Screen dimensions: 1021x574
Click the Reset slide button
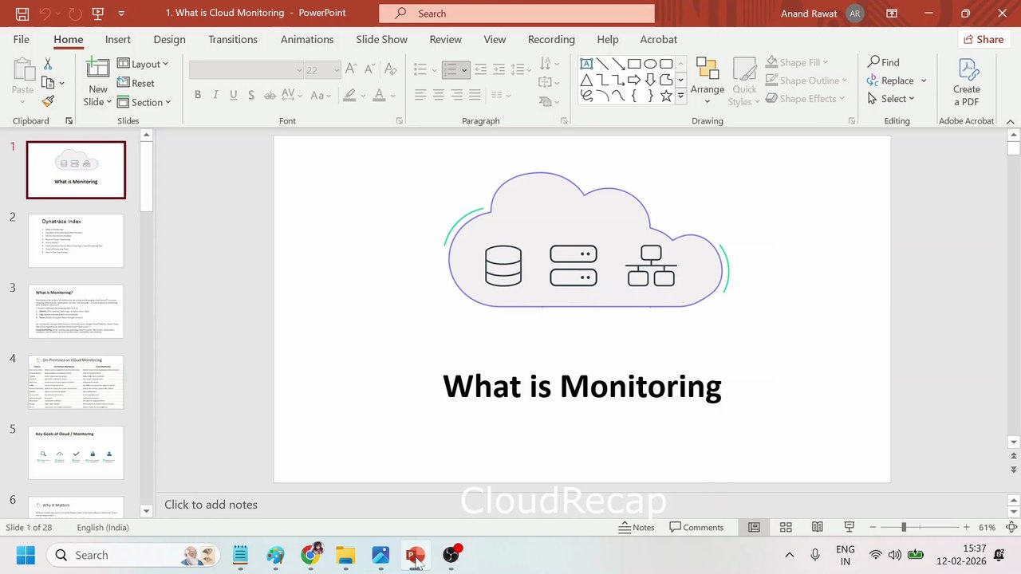point(136,83)
